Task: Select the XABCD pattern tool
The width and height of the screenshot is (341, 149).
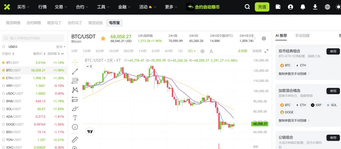Action: coord(75,90)
